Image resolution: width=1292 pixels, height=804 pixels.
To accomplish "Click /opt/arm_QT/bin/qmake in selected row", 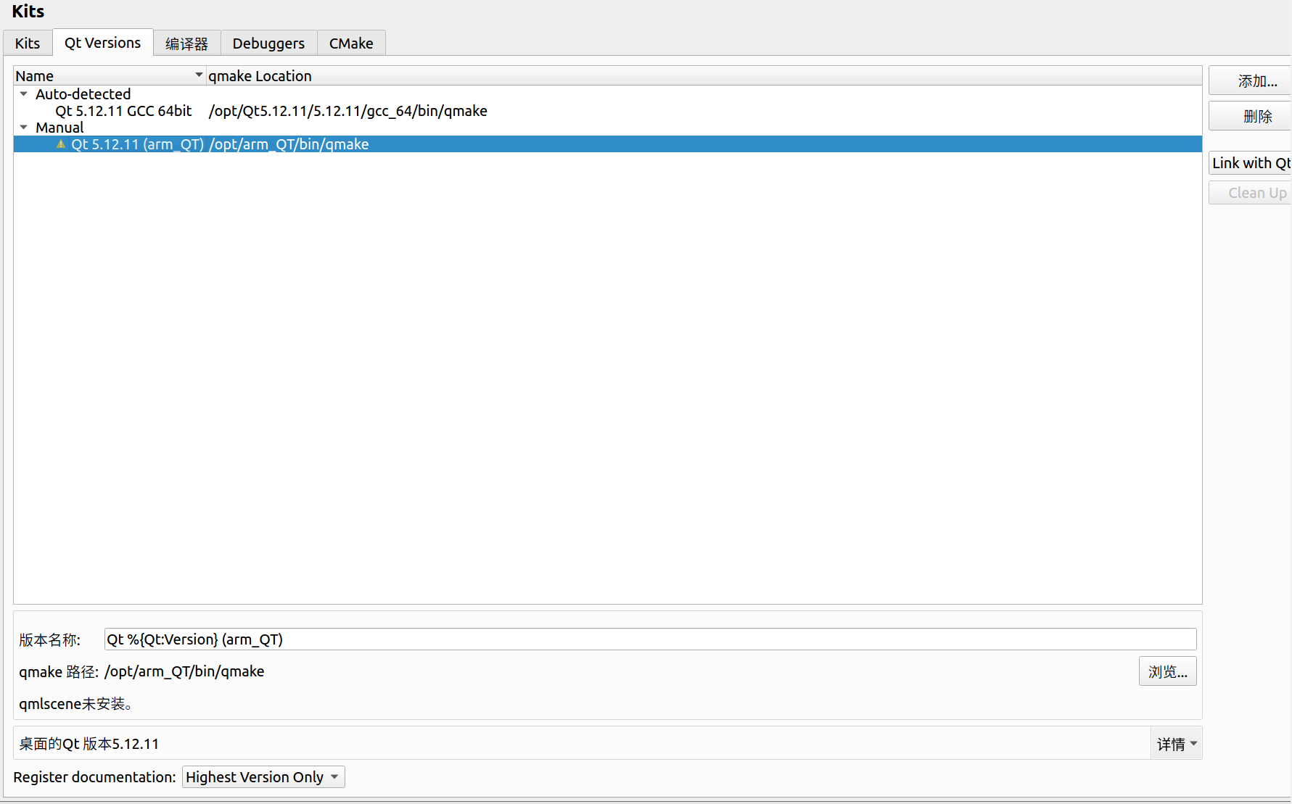I will tap(289, 144).
